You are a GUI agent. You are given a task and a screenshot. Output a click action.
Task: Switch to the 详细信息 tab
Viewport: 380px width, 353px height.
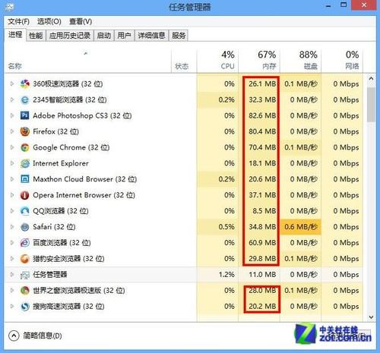point(151,36)
